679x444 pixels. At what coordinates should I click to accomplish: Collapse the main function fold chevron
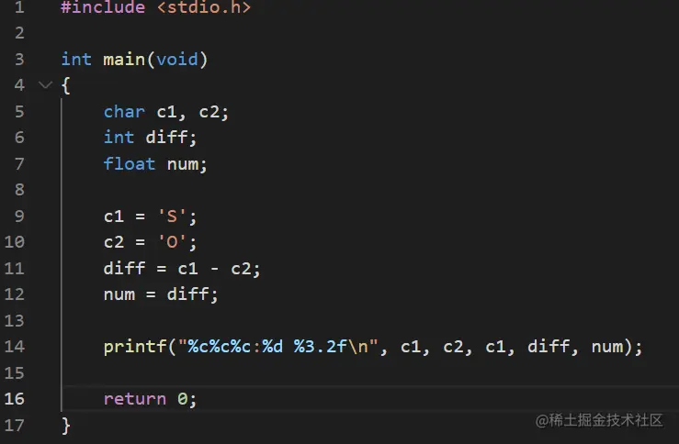point(45,84)
